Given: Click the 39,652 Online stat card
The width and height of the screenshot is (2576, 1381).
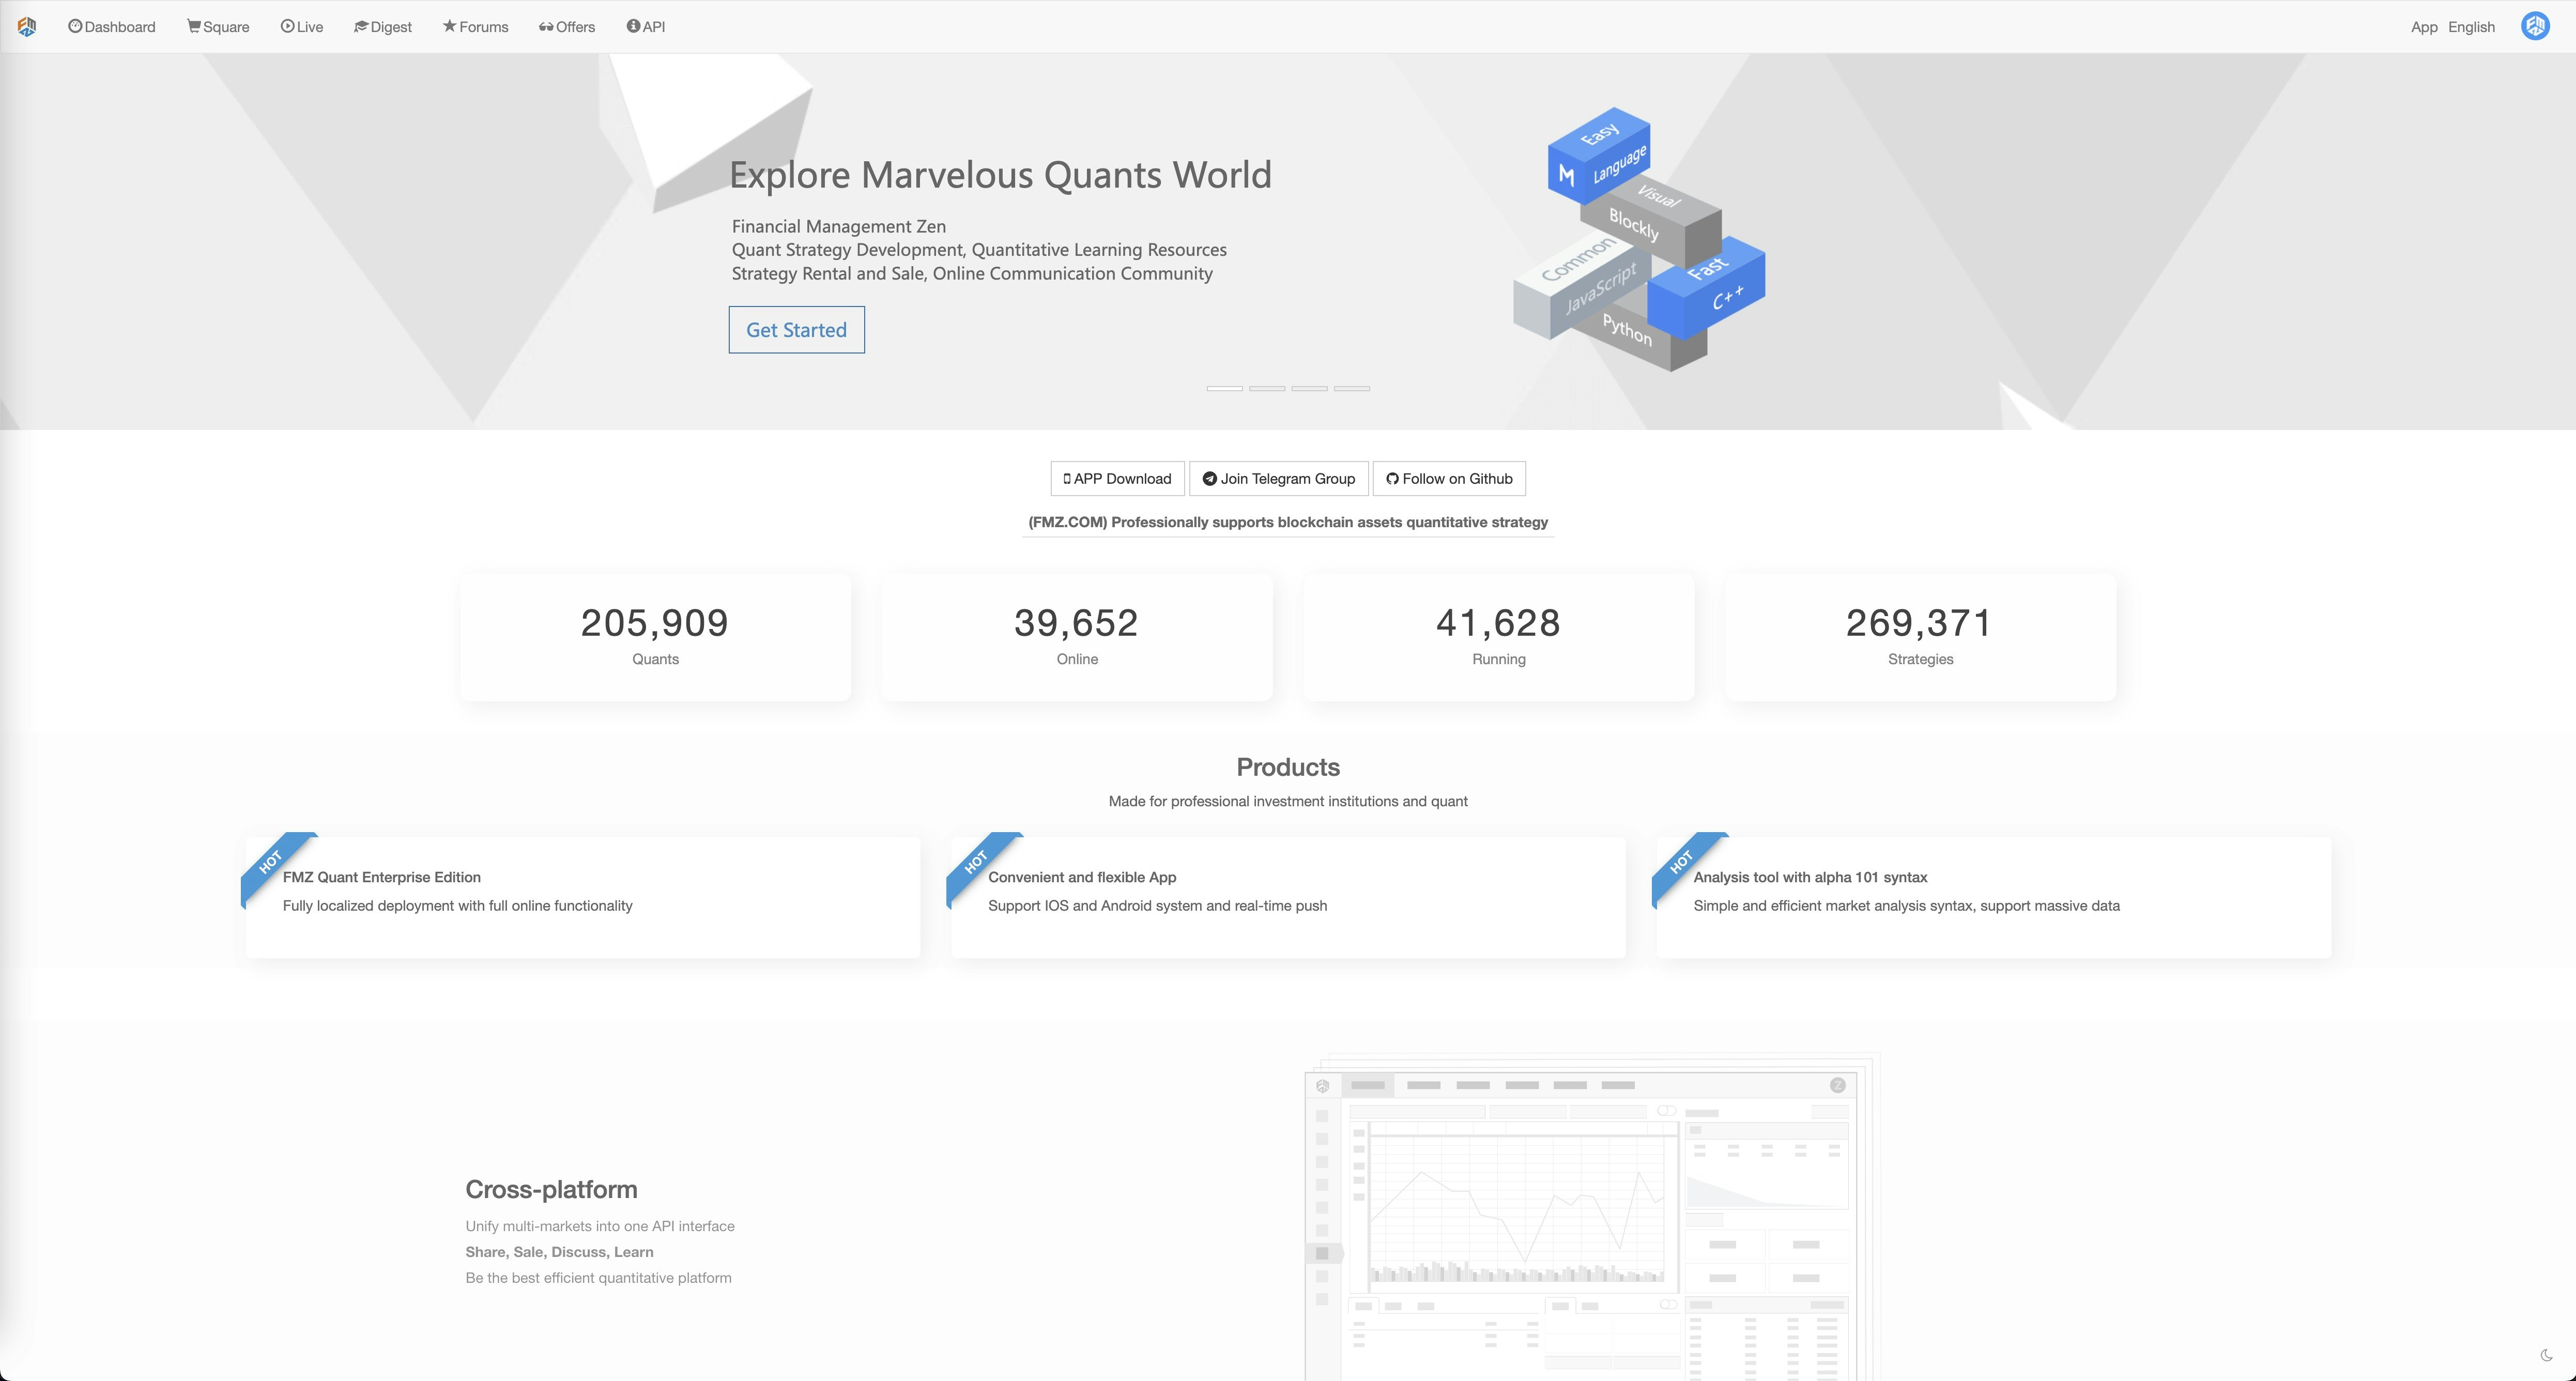Looking at the screenshot, I should click(1077, 637).
